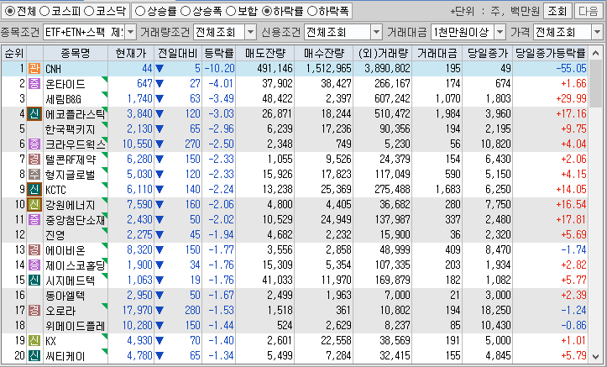
Task: Click the 신 badge icon beside KX
Action: coord(34,341)
